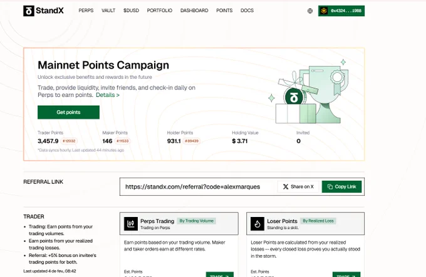The image size is (426, 277).
Task: Click the Loser Points flame icon
Action: tap(257, 224)
